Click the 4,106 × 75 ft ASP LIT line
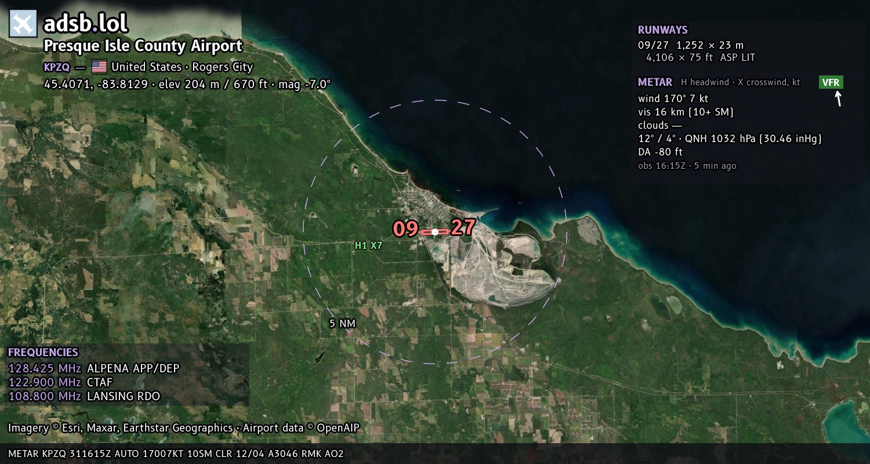This screenshot has width=870, height=464. (701, 57)
